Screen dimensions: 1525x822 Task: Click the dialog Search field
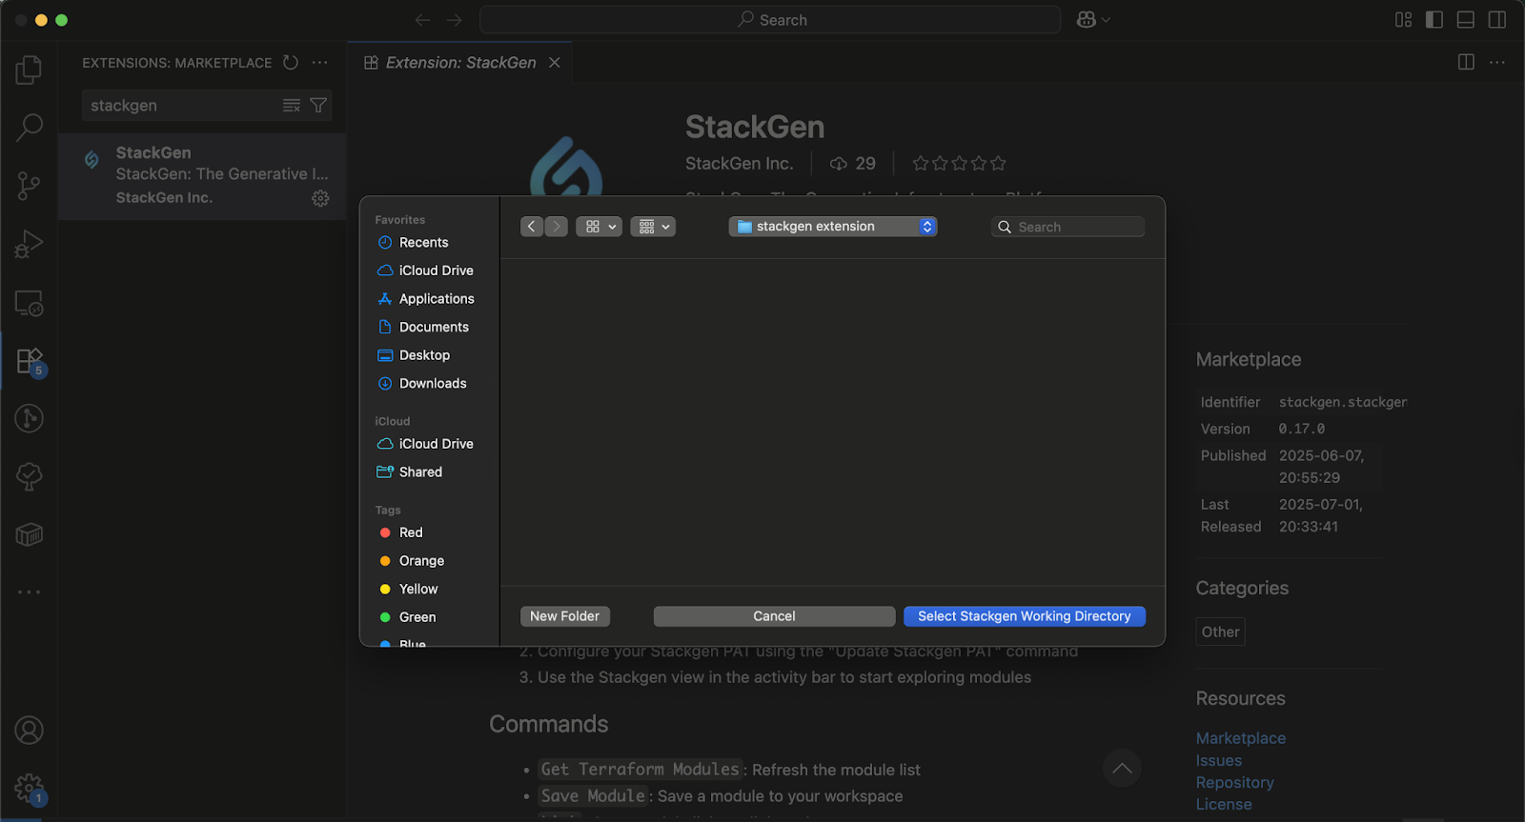tap(1068, 227)
